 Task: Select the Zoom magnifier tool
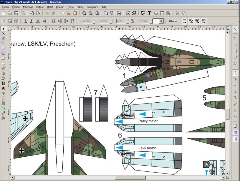point(3,43)
